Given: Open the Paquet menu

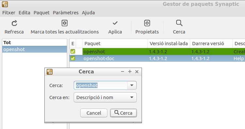Looking at the screenshot, I should [x=41, y=13].
